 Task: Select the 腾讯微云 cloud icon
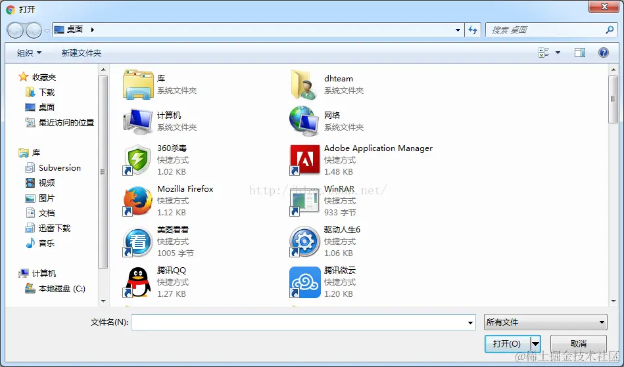click(x=304, y=282)
